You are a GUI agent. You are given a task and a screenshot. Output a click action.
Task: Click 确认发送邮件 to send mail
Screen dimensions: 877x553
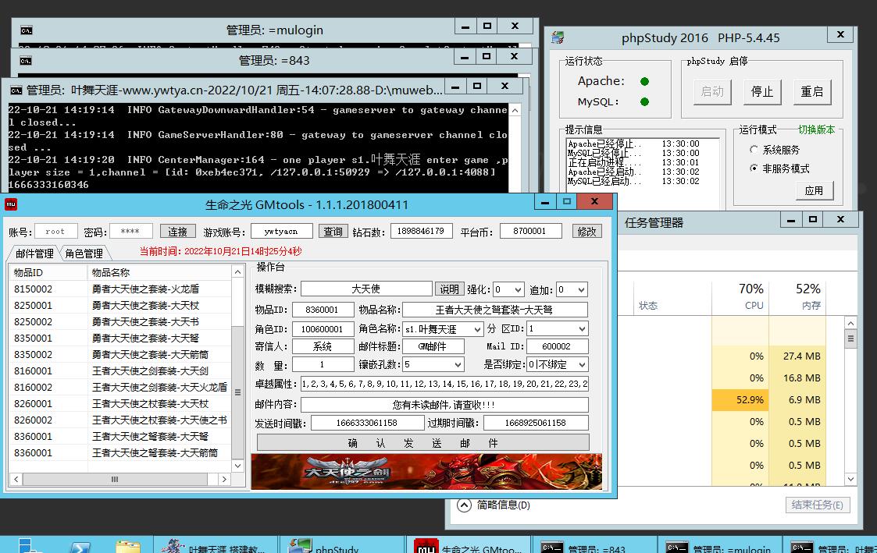422,443
